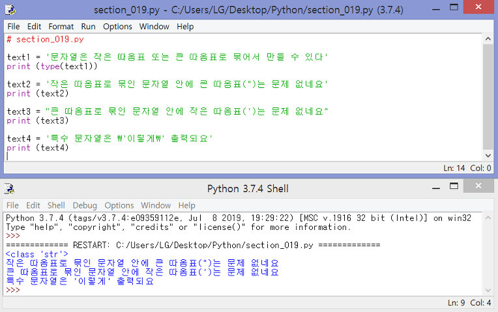Click the Shell output line starting '큰 따옴표로'
The image size is (498, 312).
tap(142, 272)
